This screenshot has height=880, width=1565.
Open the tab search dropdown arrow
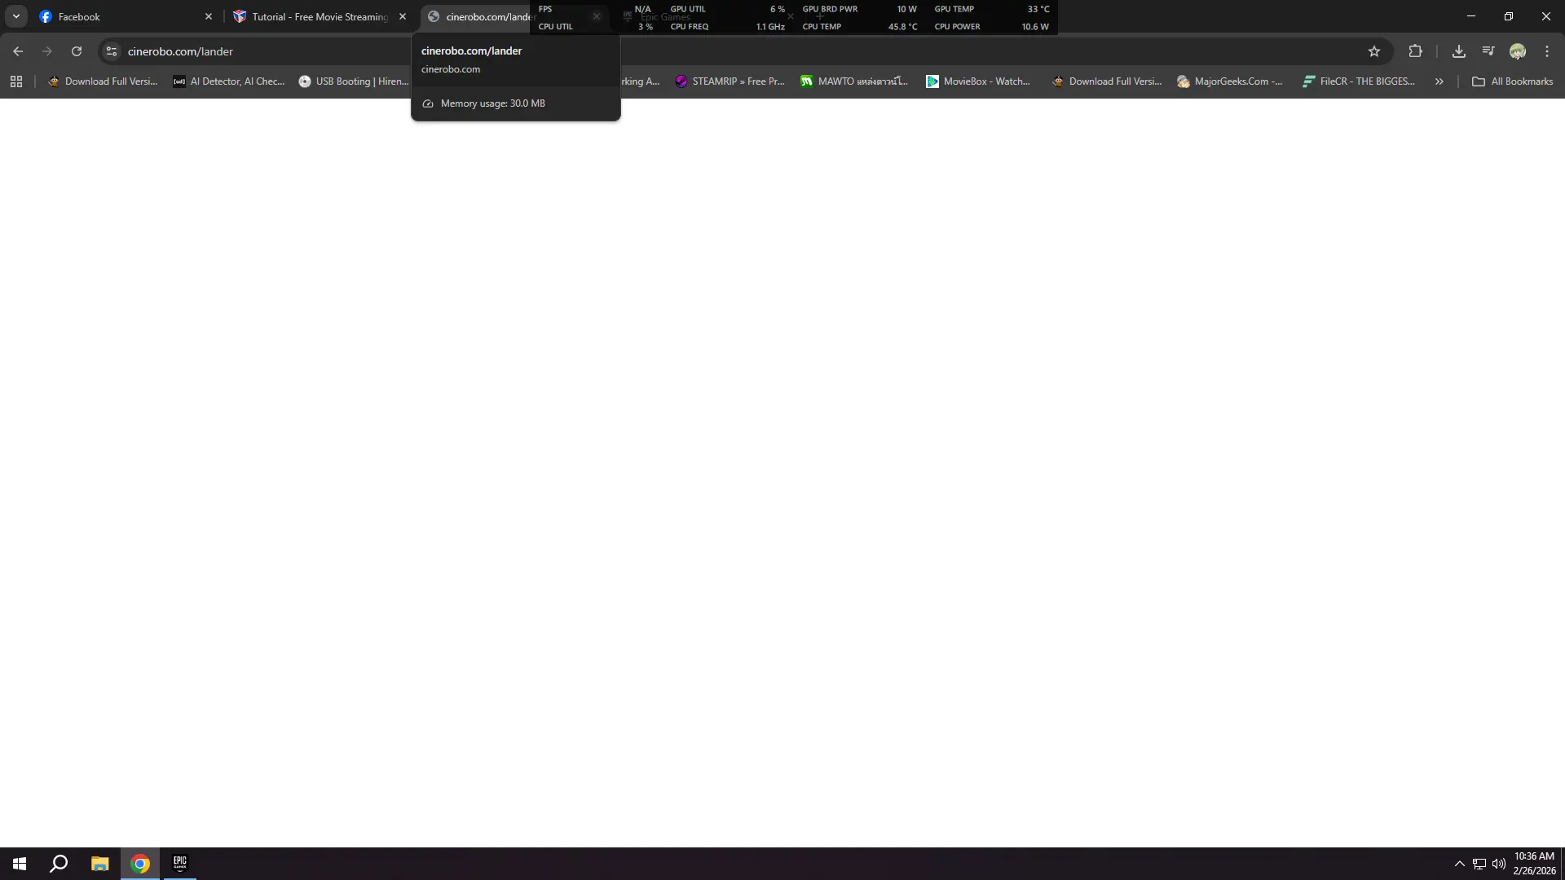(x=16, y=16)
